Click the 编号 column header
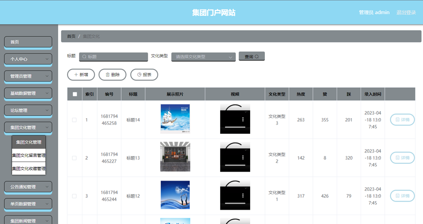The image size is (423, 224). [109, 94]
